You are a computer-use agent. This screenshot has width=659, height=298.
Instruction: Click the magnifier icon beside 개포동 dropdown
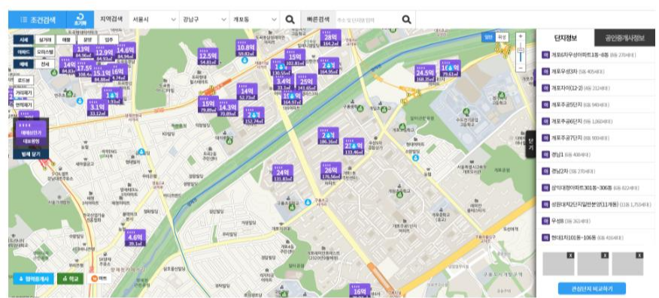[290, 20]
